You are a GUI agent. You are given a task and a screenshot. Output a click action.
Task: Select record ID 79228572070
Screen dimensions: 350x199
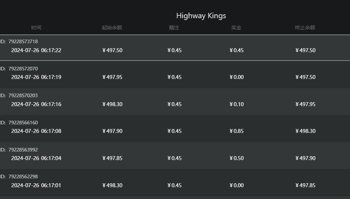point(23,69)
